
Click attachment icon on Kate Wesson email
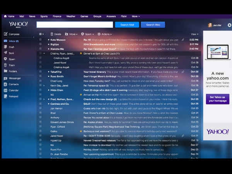click(183, 40)
